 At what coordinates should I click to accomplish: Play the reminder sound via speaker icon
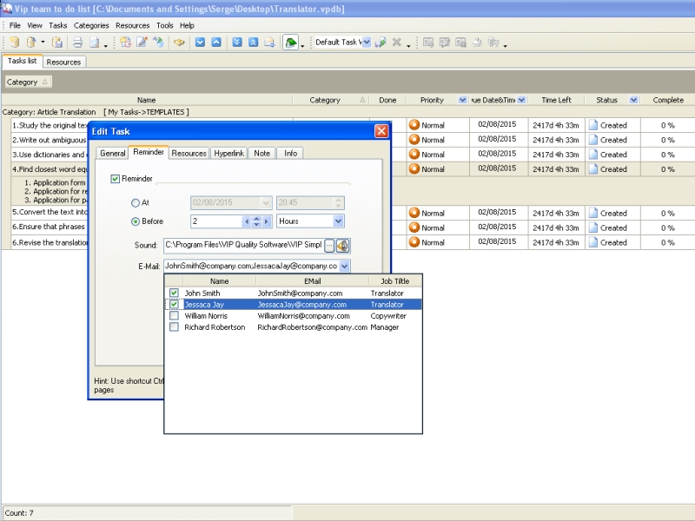[343, 246]
